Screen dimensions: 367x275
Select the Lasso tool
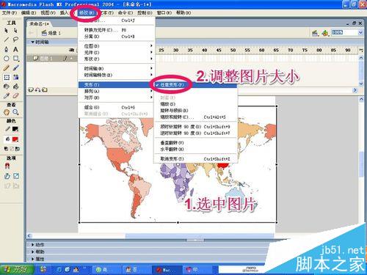pyautogui.click(x=15, y=40)
